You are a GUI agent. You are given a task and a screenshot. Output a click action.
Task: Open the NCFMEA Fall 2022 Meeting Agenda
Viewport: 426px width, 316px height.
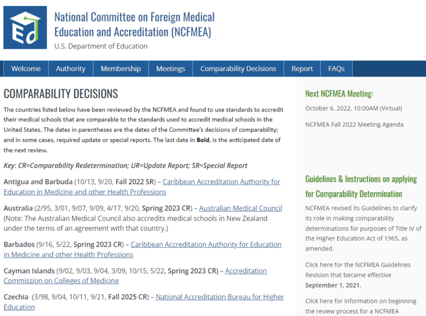click(x=354, y=125)
